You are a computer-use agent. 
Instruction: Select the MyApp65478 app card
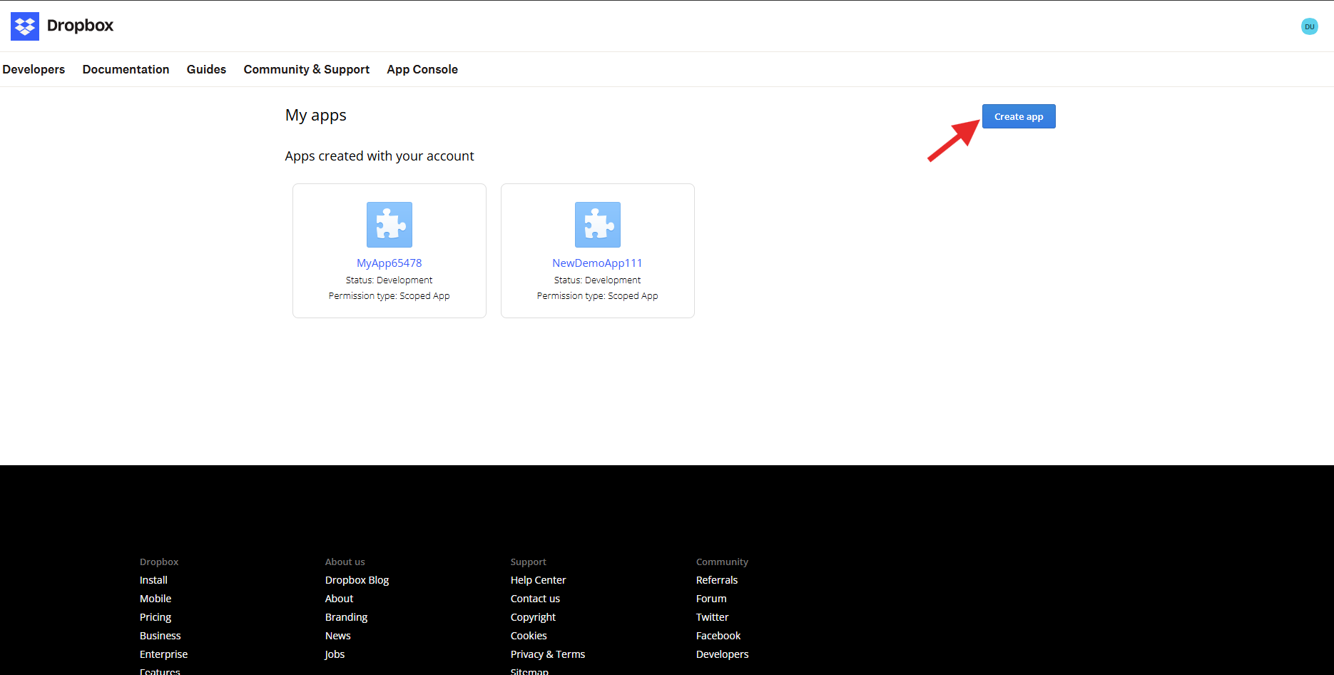389,250
